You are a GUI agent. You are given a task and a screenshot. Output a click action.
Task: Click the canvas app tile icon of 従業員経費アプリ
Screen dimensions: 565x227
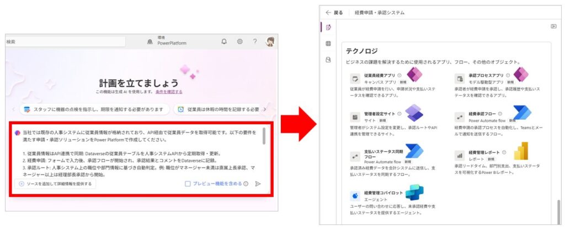tap(355, 79)
